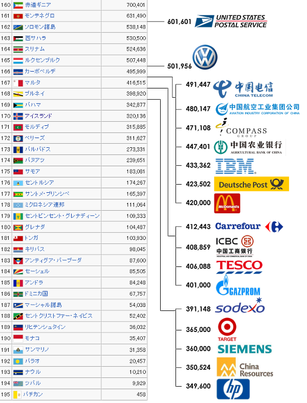Click the HP logo
307x403 pixels.
pyautogui.click(x=233, y=389)
